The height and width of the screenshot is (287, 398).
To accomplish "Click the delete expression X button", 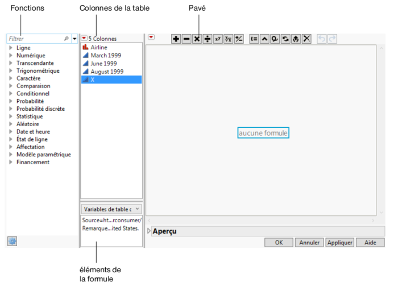I will pos(306,39).
